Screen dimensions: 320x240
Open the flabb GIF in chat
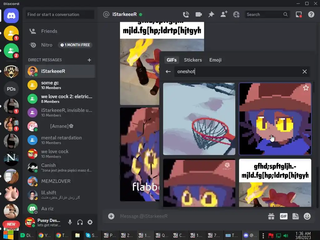(x=140, y=154)
